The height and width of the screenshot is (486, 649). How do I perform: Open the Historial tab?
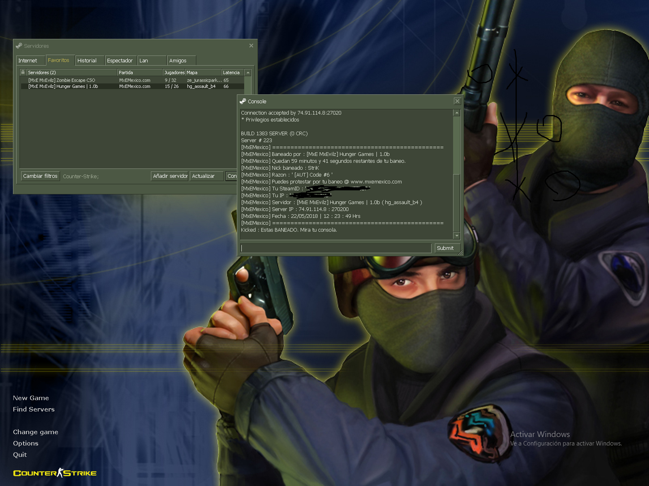pyautogui.click(x=89, y=60)
